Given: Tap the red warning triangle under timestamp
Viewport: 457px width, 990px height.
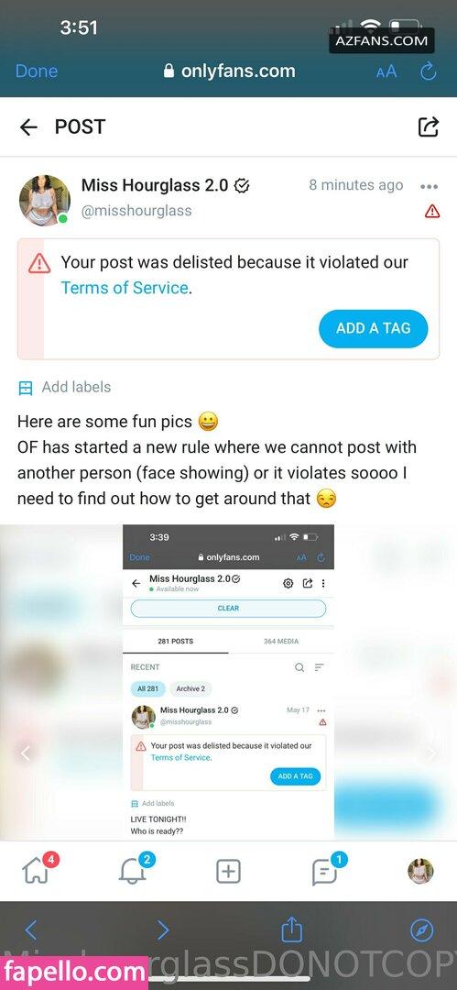Looking at the screenshot, I should coord(432,212).
